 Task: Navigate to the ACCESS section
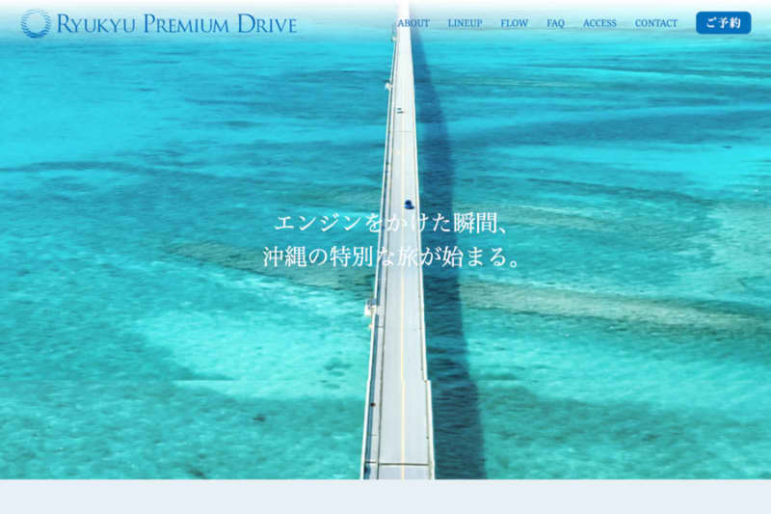click(x=599, y=23)
